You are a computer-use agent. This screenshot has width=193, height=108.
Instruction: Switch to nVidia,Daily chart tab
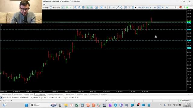[x=94, y=94]
